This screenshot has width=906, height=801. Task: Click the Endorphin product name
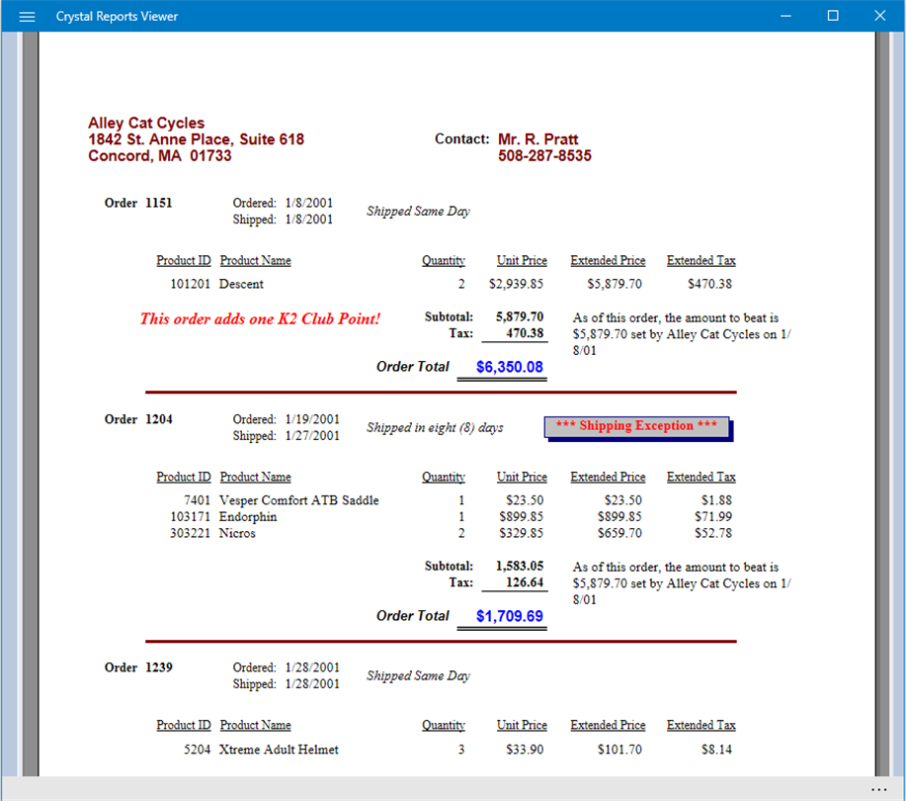[248, 517]
